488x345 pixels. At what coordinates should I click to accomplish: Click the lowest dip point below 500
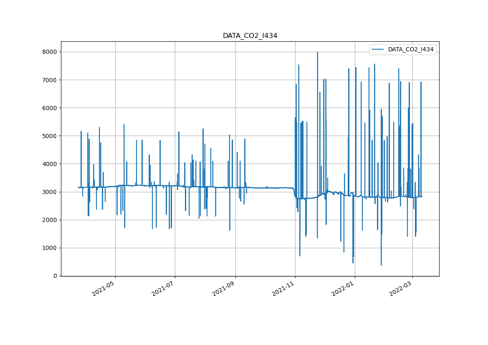381,265
